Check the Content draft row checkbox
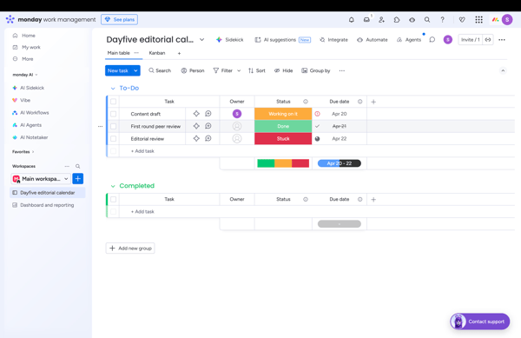This screenshot has width=521, height=338. 113,114
